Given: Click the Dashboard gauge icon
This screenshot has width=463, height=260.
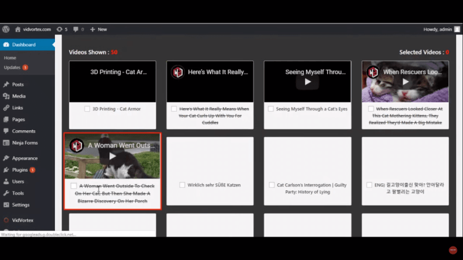Looking at the screenshot, I should [x=6, y=44].
